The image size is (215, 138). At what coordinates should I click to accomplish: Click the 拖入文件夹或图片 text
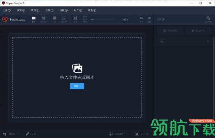click(77, 77)
